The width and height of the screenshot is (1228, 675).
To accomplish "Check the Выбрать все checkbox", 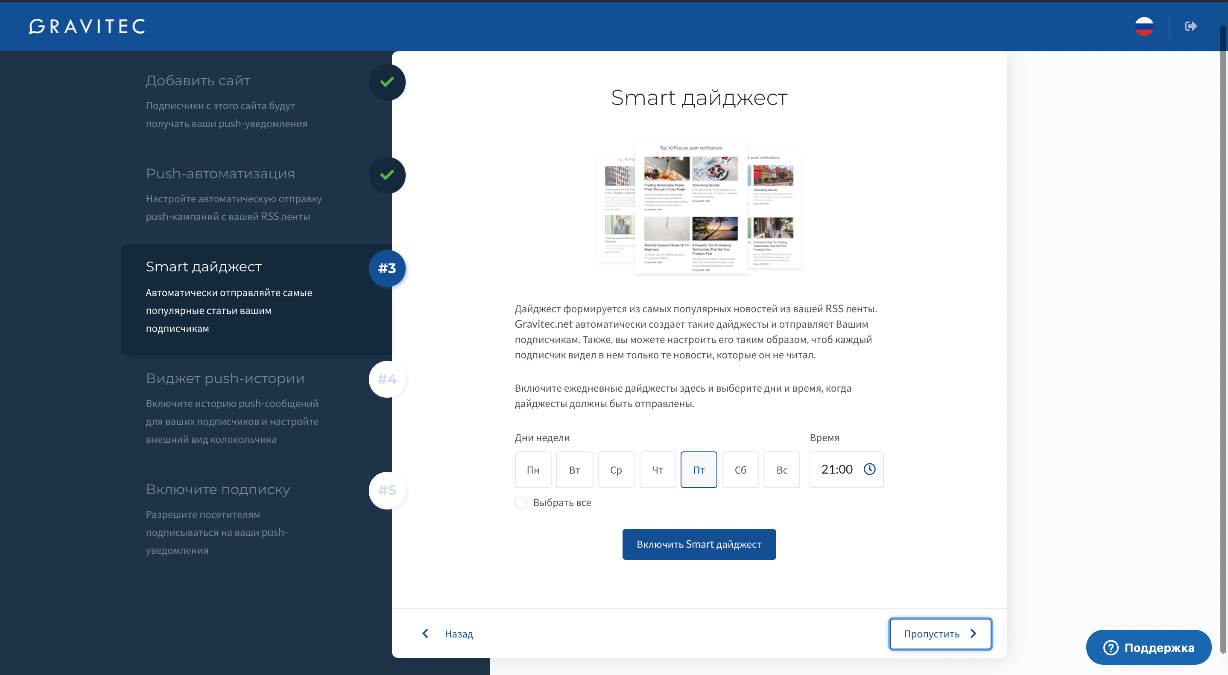I will coord(520,503).
